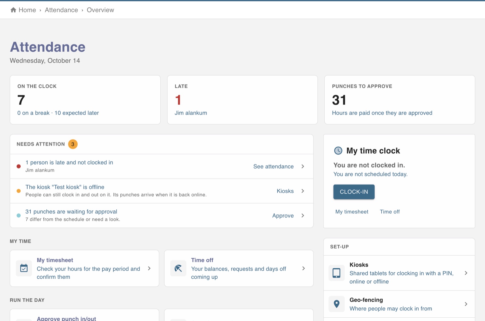Click the clock icon beside My time clock

pos(338,151)
